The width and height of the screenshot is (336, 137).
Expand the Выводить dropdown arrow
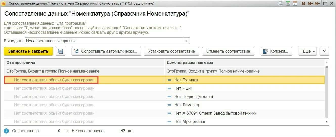[186, 41]
